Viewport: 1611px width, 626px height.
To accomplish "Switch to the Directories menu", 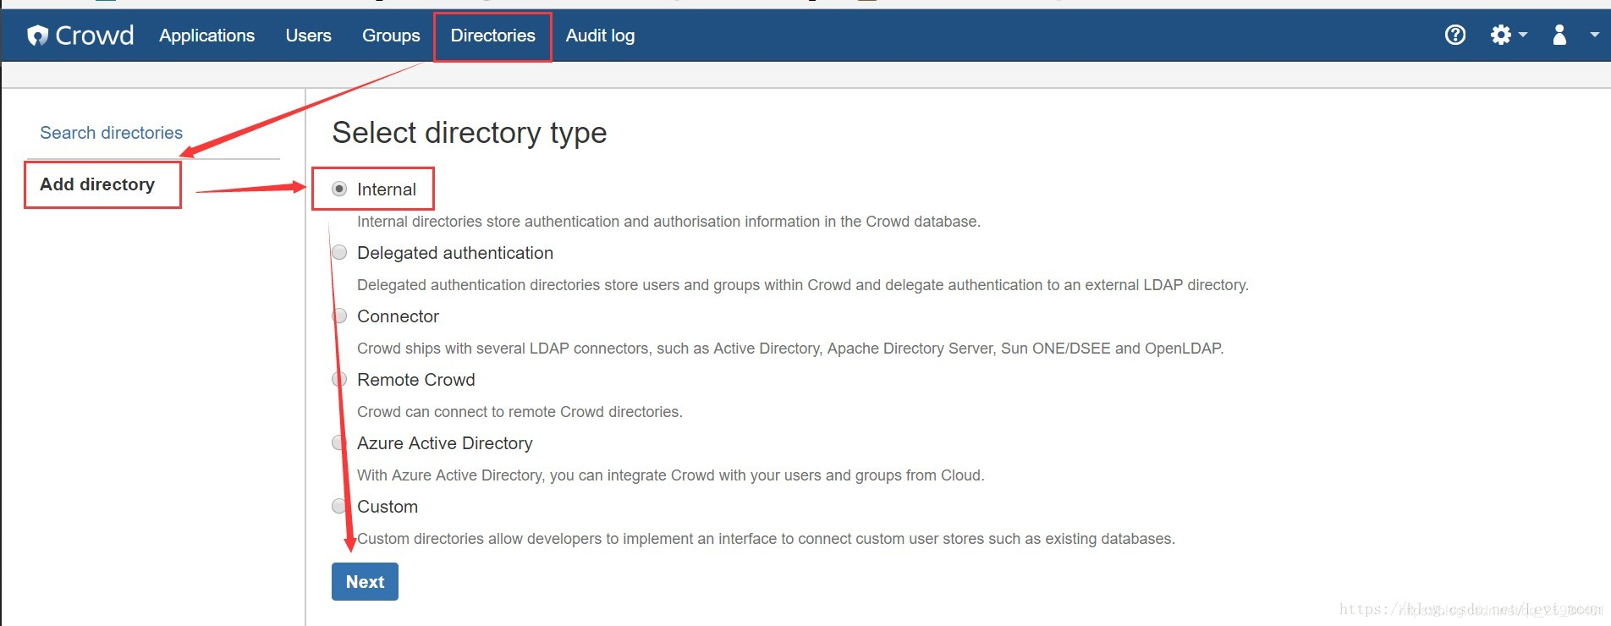I will click(x=492, y=36).
